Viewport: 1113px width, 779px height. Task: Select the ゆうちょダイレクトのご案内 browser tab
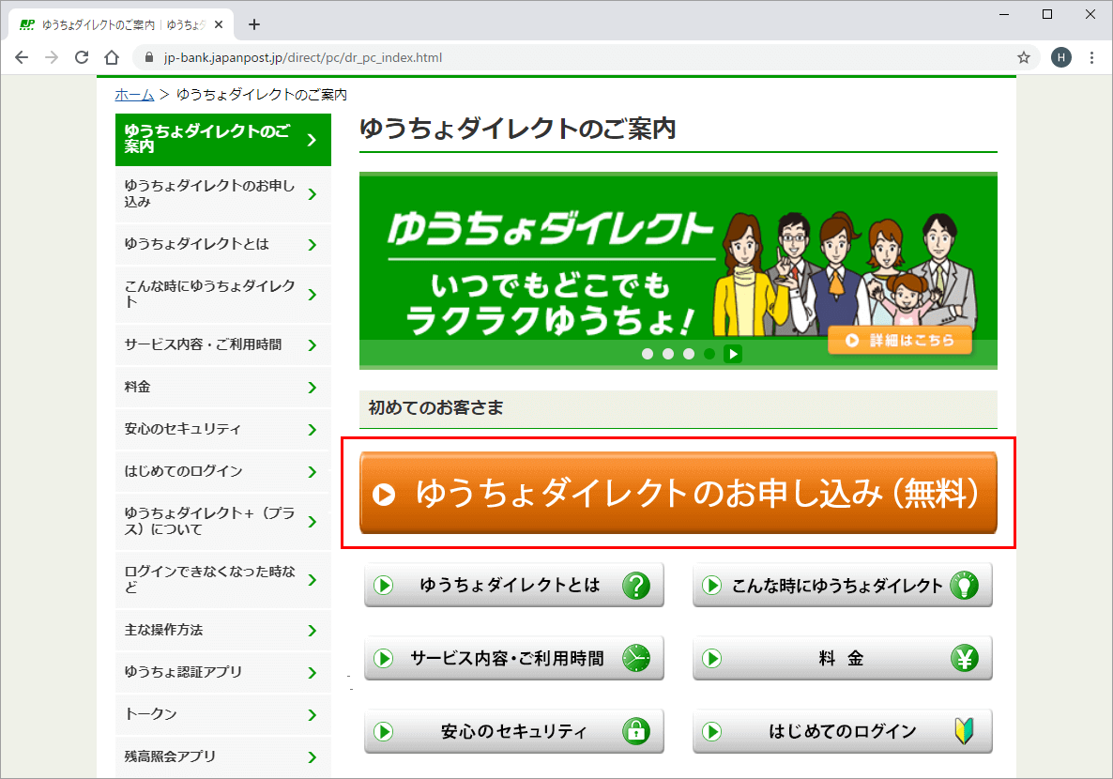[121, 24]
